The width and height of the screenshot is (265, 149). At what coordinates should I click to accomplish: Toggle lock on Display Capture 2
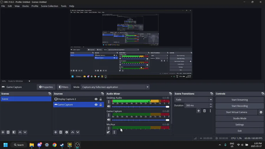click(101, 99)
